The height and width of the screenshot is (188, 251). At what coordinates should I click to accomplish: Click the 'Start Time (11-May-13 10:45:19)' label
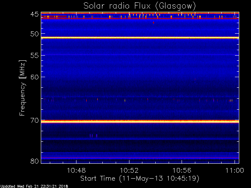(140, 179)
